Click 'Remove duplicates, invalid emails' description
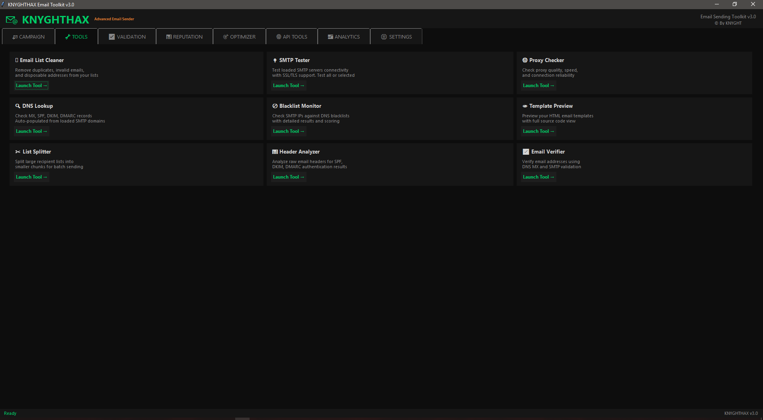Viewport: 763px width, 420px height. click(50, 70)
